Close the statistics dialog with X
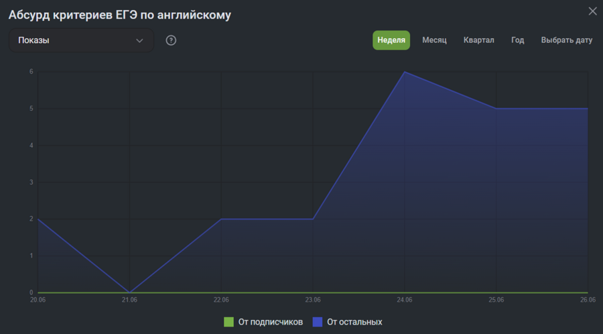This screenshot has height=334, width=603. click(593, 11)
